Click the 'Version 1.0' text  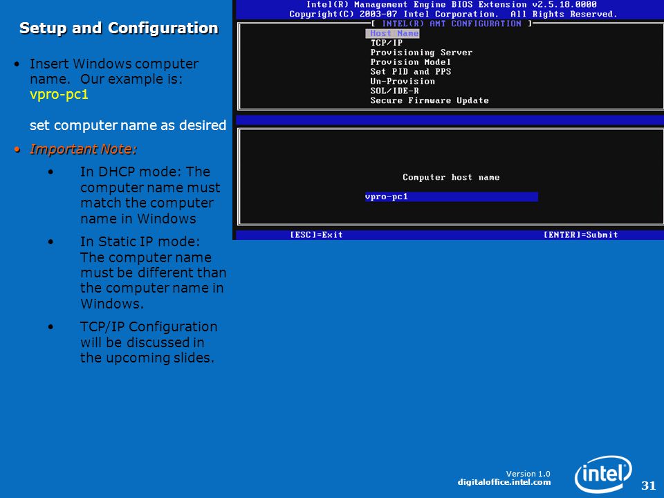[x=528, y=474]
